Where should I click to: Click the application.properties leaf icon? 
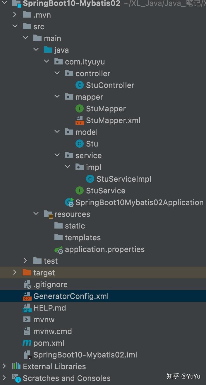click(59, 249)
